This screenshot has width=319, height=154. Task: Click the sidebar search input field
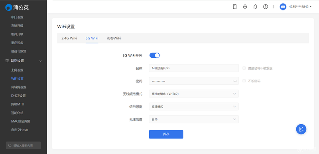24,146
